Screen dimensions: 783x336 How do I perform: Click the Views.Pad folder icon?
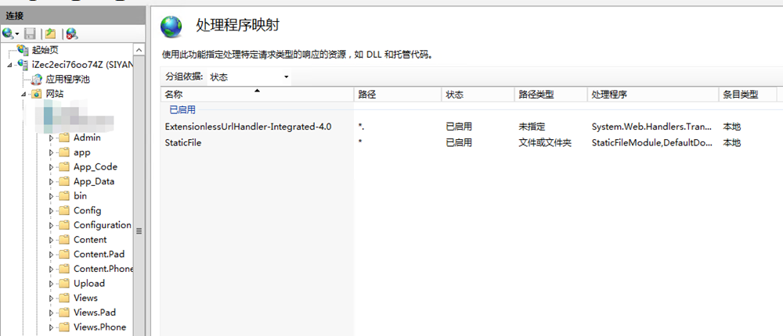pyautogui.click(x=63, y=312)
